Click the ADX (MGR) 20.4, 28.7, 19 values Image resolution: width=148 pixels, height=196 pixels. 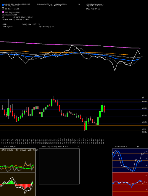(31, 24)
